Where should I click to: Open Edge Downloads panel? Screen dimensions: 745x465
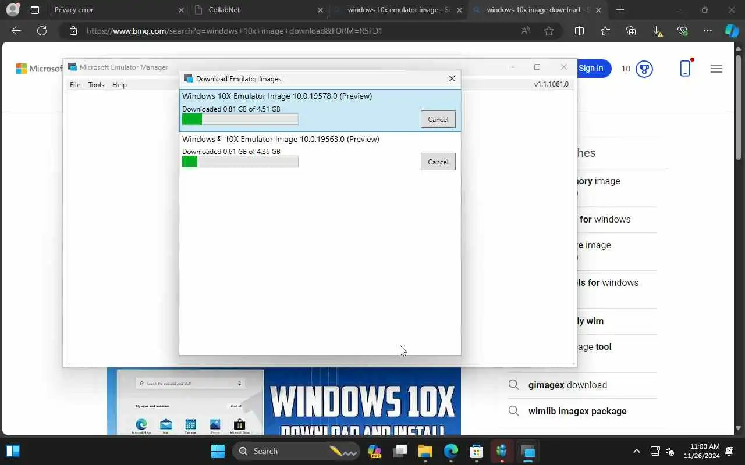[x=657, y=31]
